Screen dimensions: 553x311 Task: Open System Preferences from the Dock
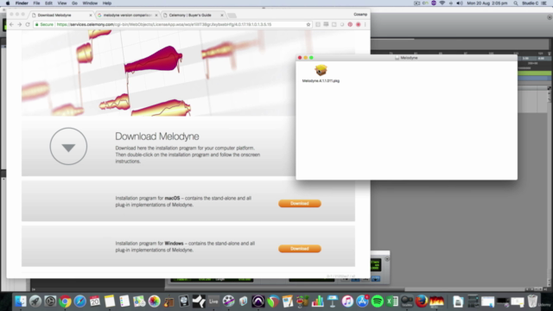(50, 301)
